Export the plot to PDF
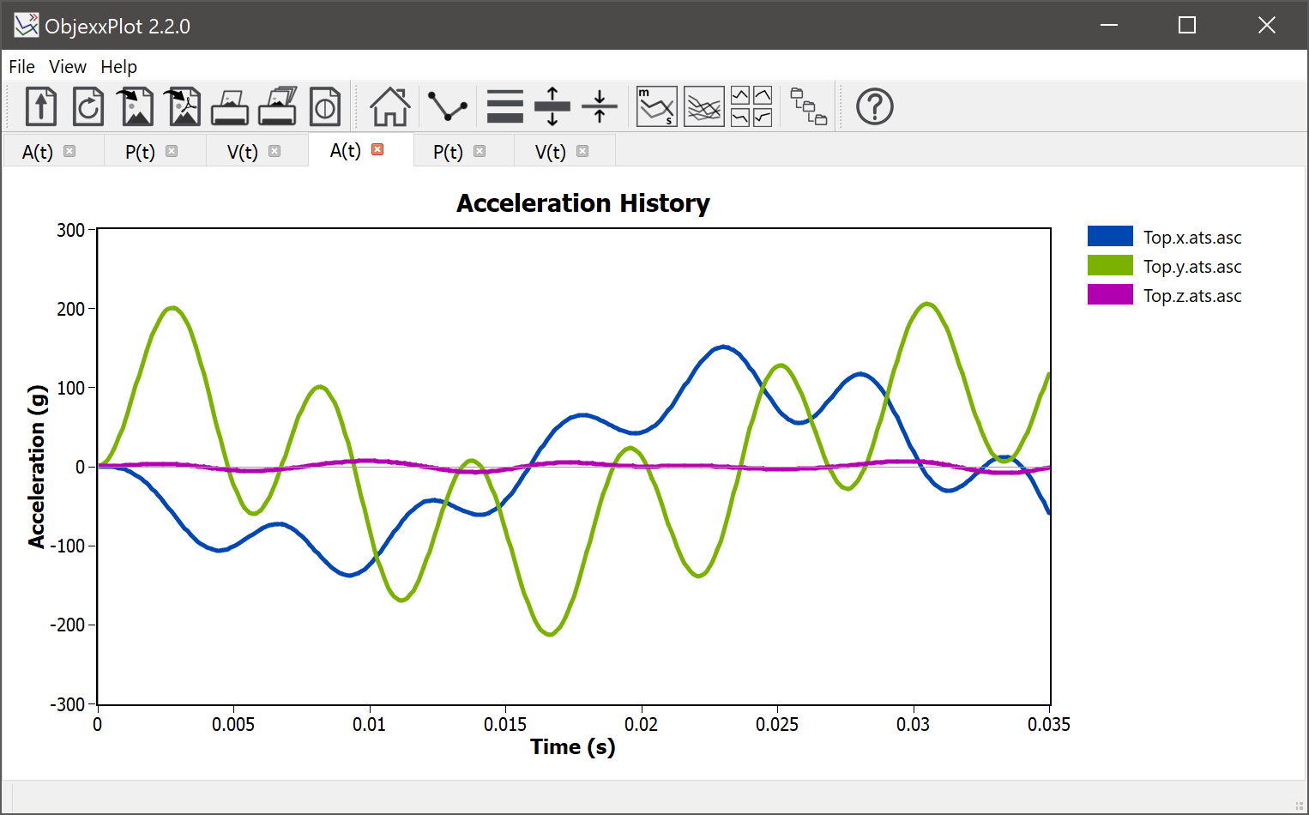The height and width of the screenshot is (815, 1309). pos(183,106)
